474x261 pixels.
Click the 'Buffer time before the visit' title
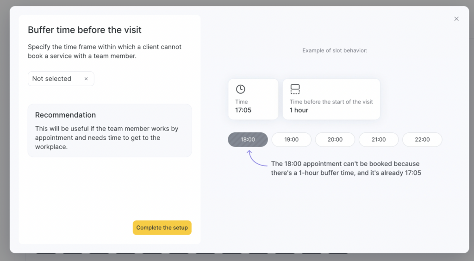(x=85, y=30)
